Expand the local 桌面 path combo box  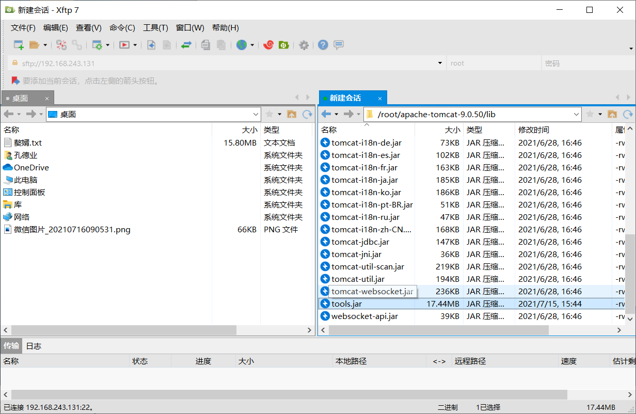coord(256,114)
